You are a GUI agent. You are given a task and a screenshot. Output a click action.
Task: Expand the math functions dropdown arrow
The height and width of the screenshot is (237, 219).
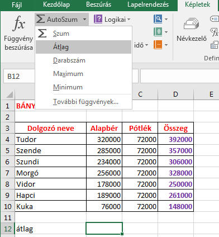tap(166, 32)
